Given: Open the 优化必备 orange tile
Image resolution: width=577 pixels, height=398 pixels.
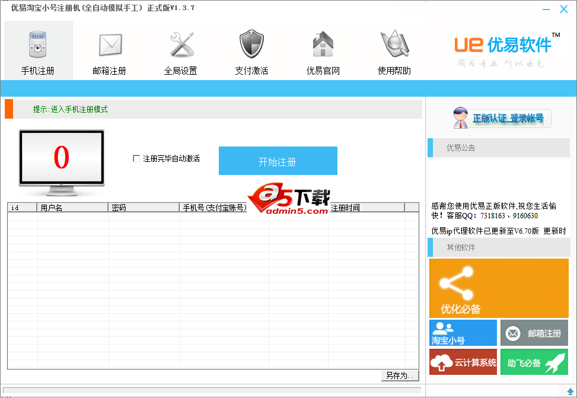Looking at the screenshot, I should (x=499, y=288).
